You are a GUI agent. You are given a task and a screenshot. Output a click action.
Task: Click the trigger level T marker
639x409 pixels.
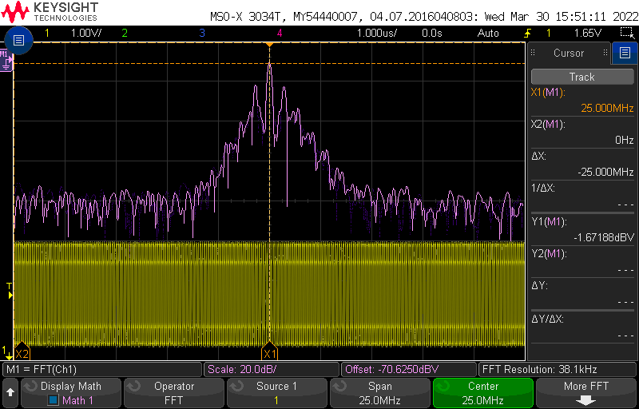click(x=10, y=291)
